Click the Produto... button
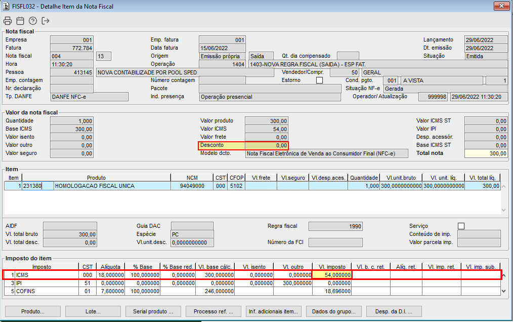The height and width of the screenshot is (322, 513). tap(33, 311)
